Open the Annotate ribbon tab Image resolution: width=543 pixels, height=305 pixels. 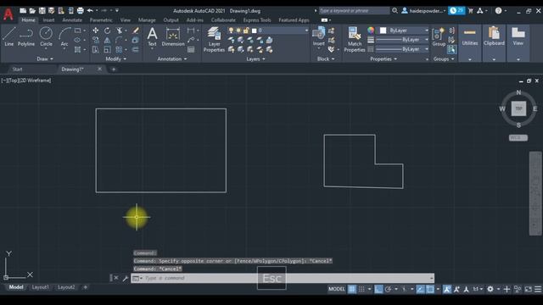[x=72, y=20]
